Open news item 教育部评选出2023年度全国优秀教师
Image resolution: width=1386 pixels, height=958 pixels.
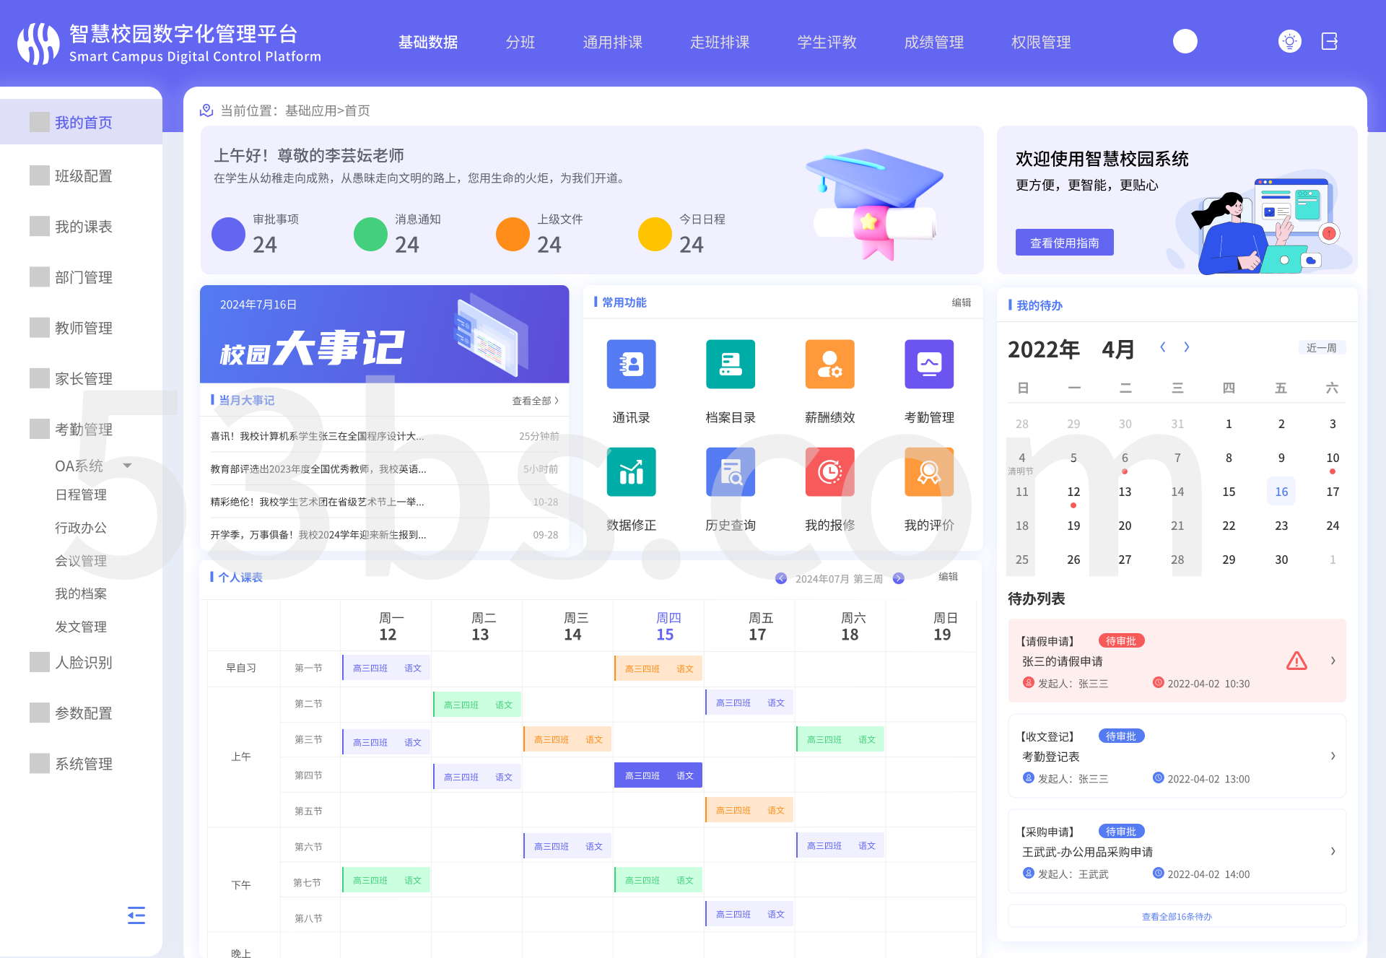pyautogui.click(x=318, y=469)
